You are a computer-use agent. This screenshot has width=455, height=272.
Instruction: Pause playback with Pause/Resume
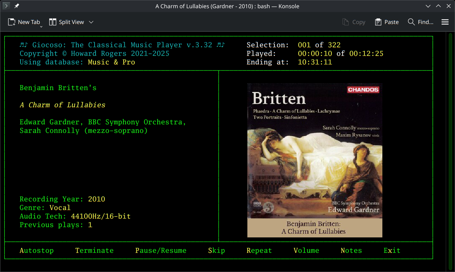[x=161, y=250]
